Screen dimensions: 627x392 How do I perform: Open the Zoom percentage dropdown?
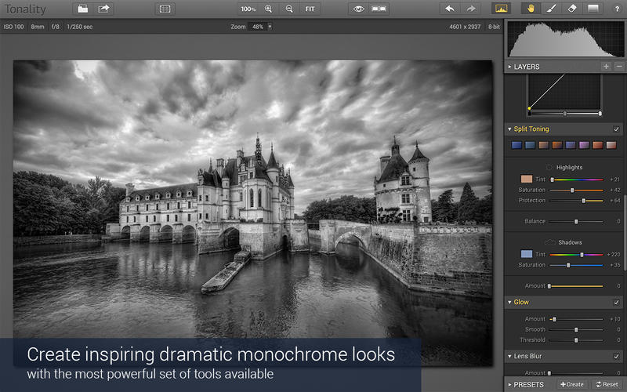click(270, 27)
